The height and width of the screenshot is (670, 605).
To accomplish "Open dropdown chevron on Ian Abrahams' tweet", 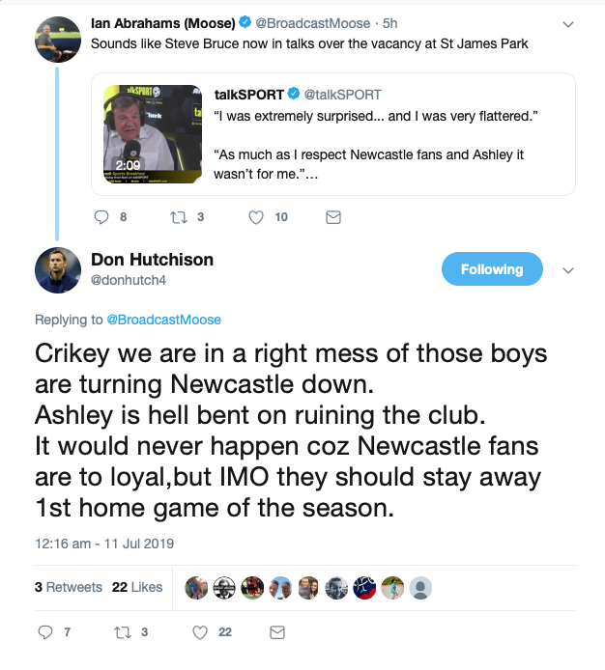I will 567,24.
